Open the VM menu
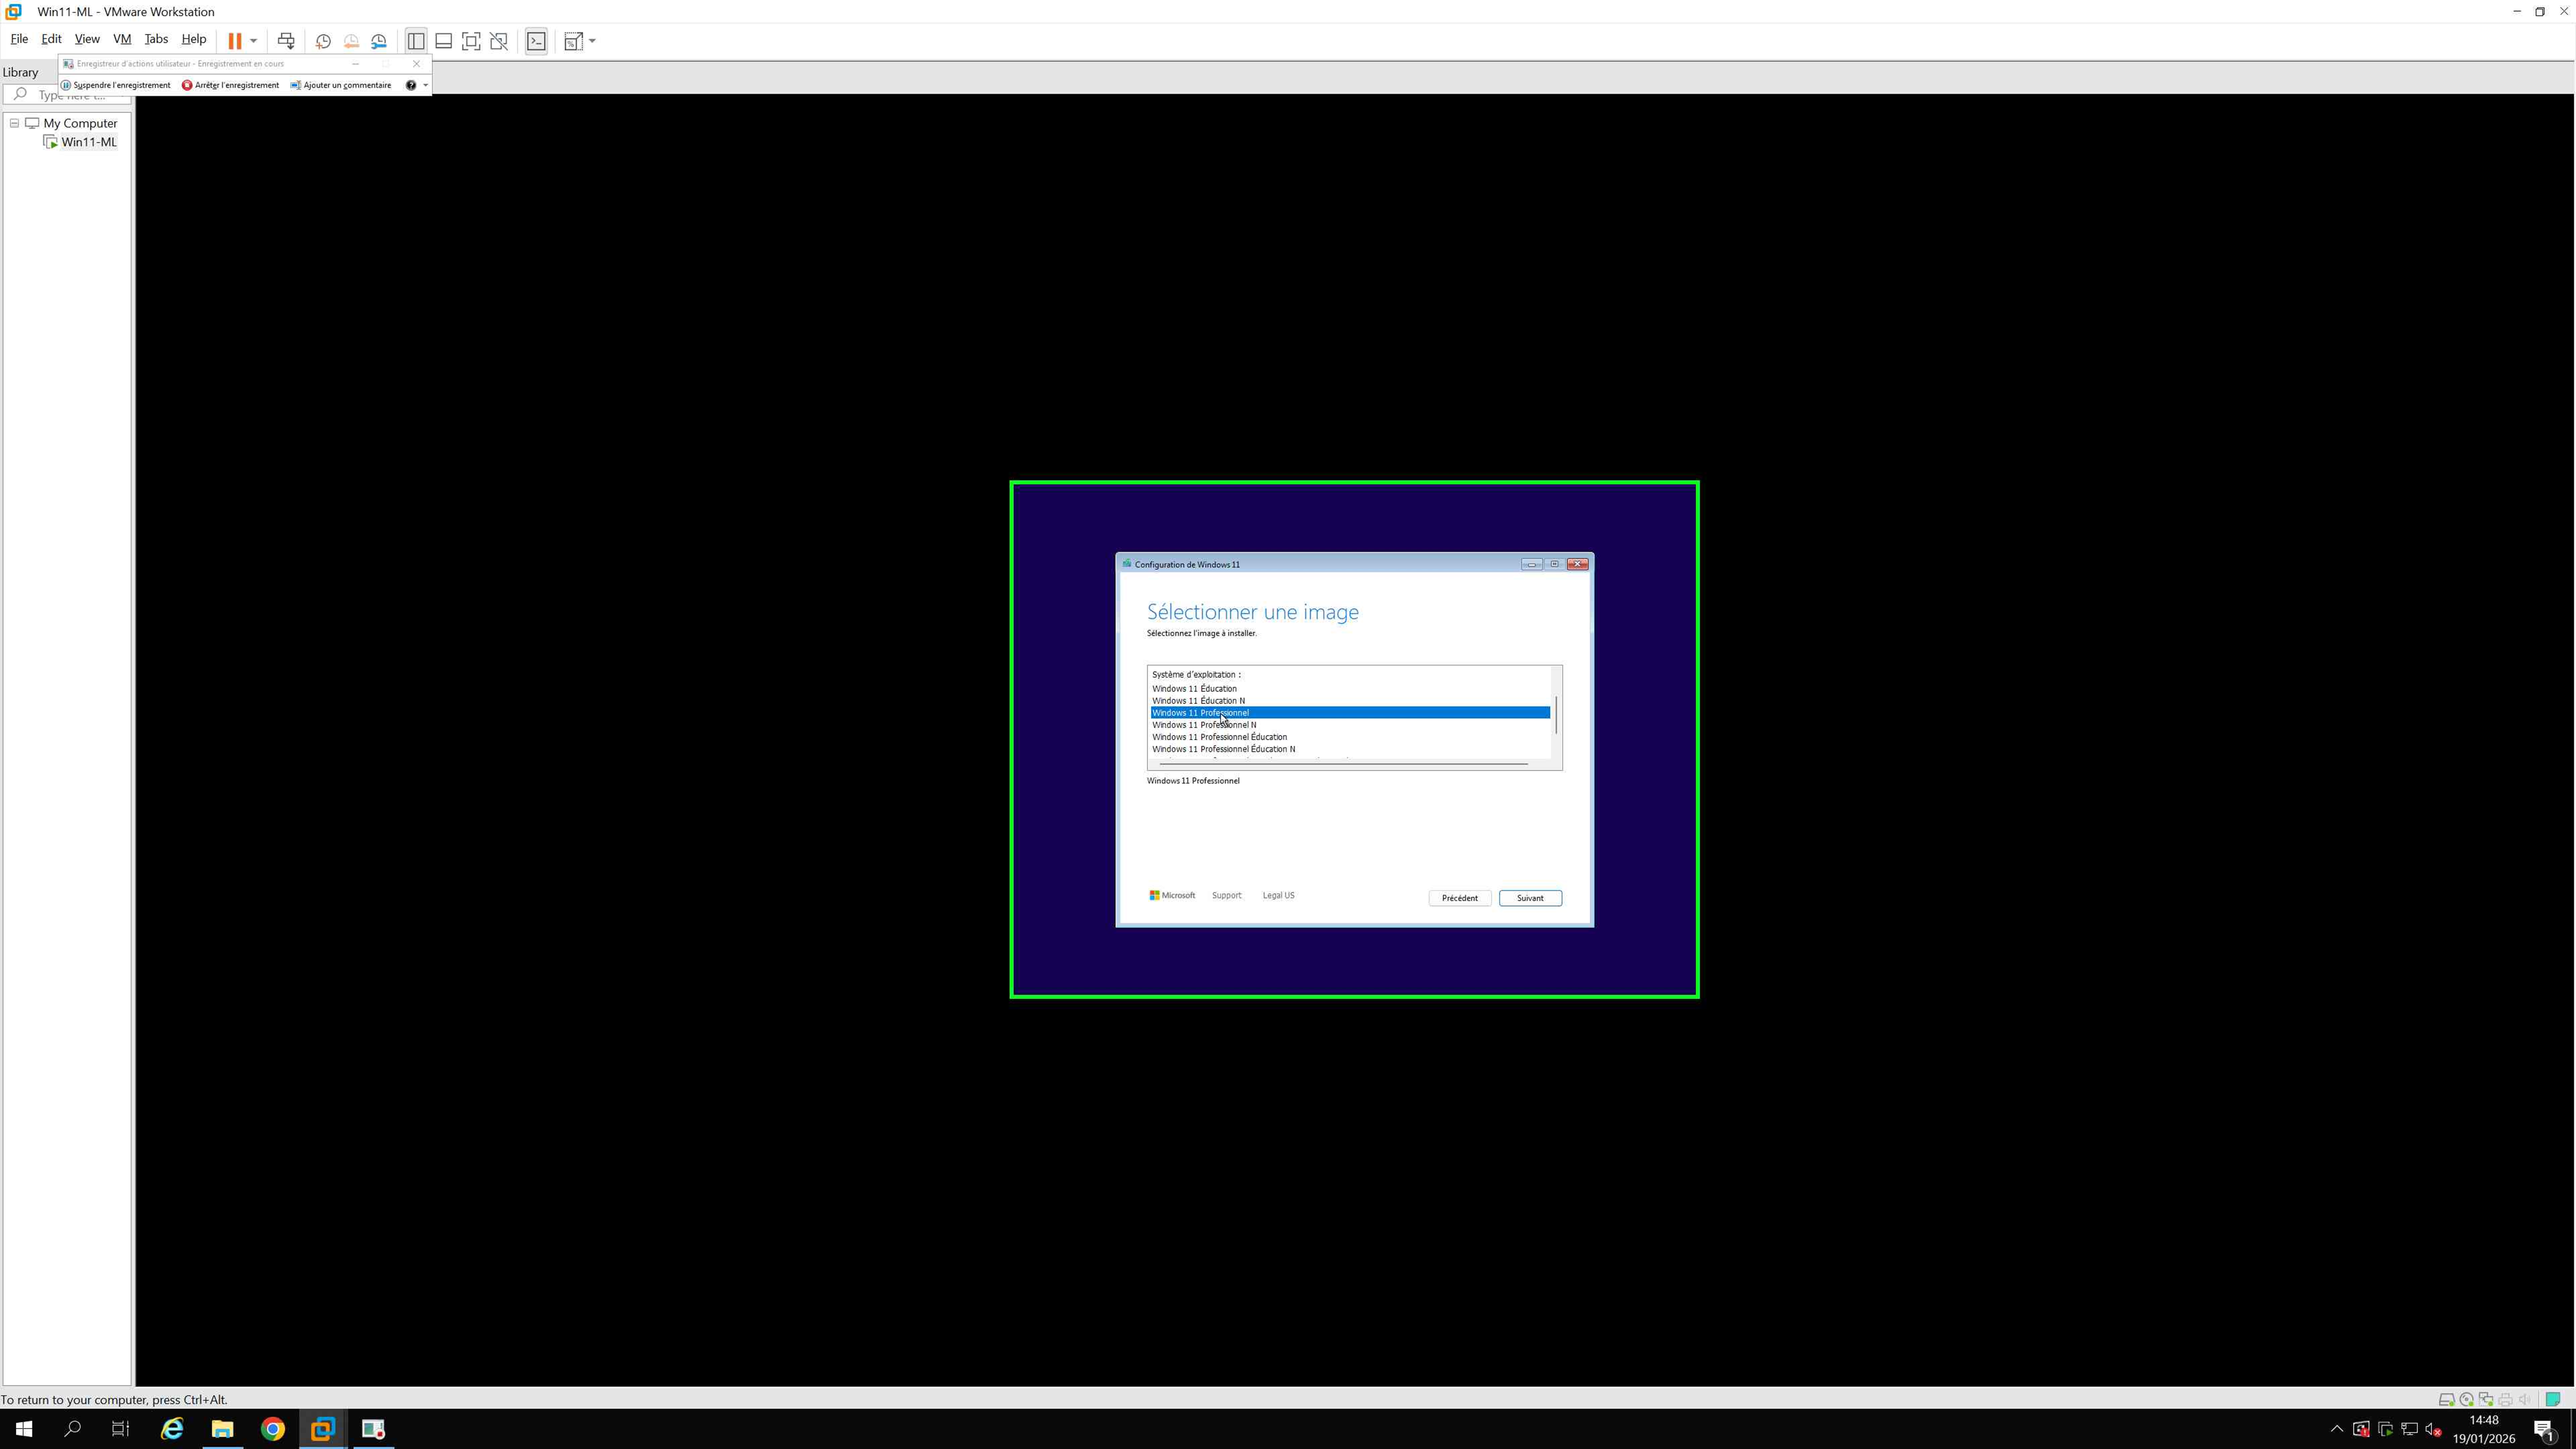 point(121,39)
